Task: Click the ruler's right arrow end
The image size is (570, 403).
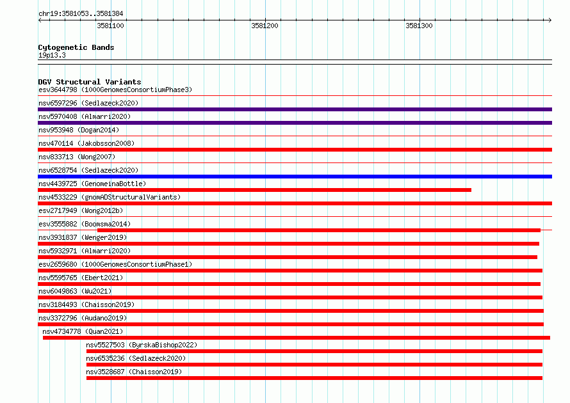Action: tap(550, 20)
